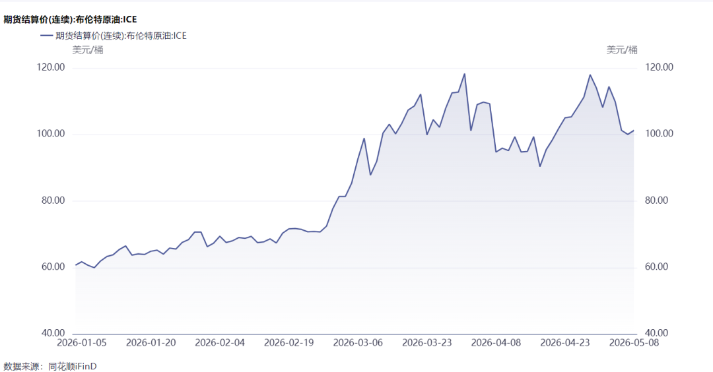
Task: Click the first data point at 2026-01-05
Action: pyautogui.click(x=75, y=264)
